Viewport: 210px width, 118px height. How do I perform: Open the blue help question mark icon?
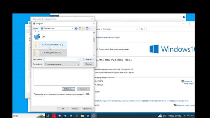pos(184,17)
